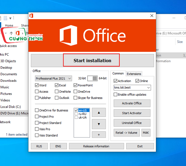Image resolution: width=186 pixels, height=166 pixels.
Task: Click the Start Activator button
Action: click(x=132, y=113)
